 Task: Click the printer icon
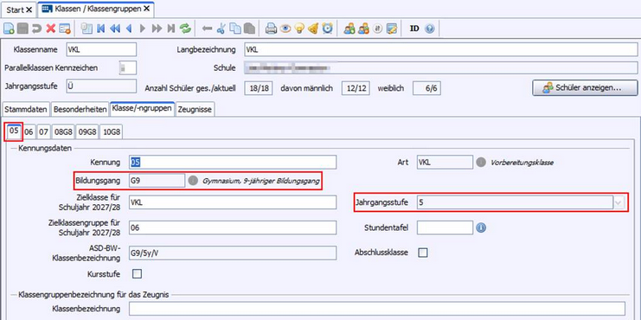pyautogui.click(x=271, y=29)
